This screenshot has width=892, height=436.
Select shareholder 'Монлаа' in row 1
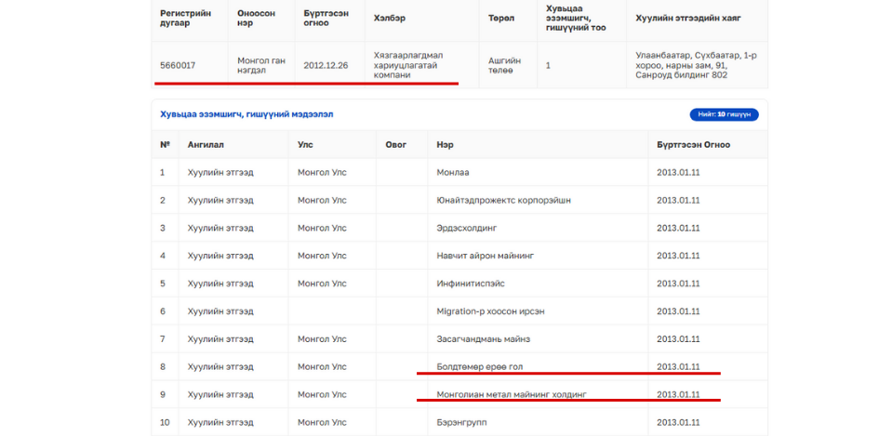click(x=453, y=172)
